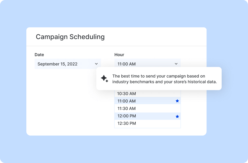Click the Hour field label
This screenshot has width=248, height=163.
point(119,55)
